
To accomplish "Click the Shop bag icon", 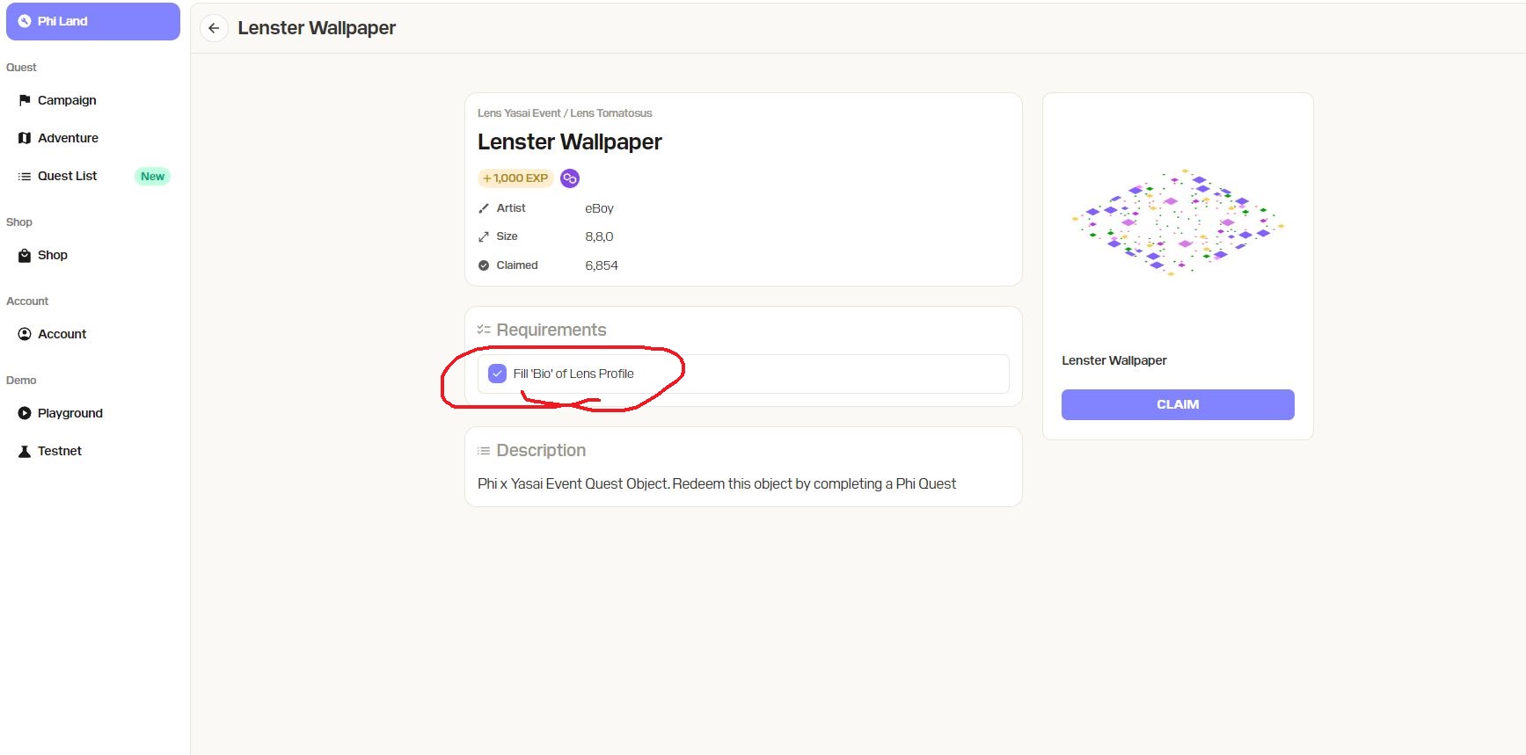I will 25,255.
